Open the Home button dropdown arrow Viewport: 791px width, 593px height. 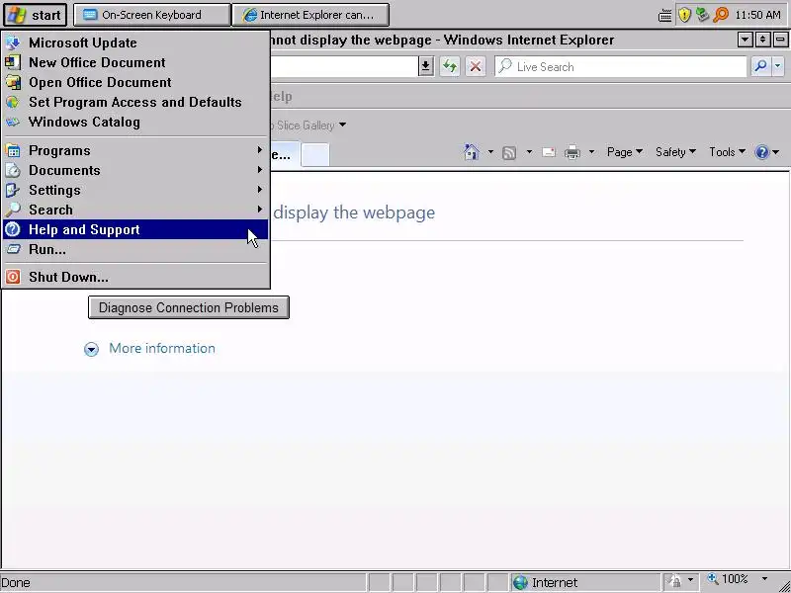point(489,151)
